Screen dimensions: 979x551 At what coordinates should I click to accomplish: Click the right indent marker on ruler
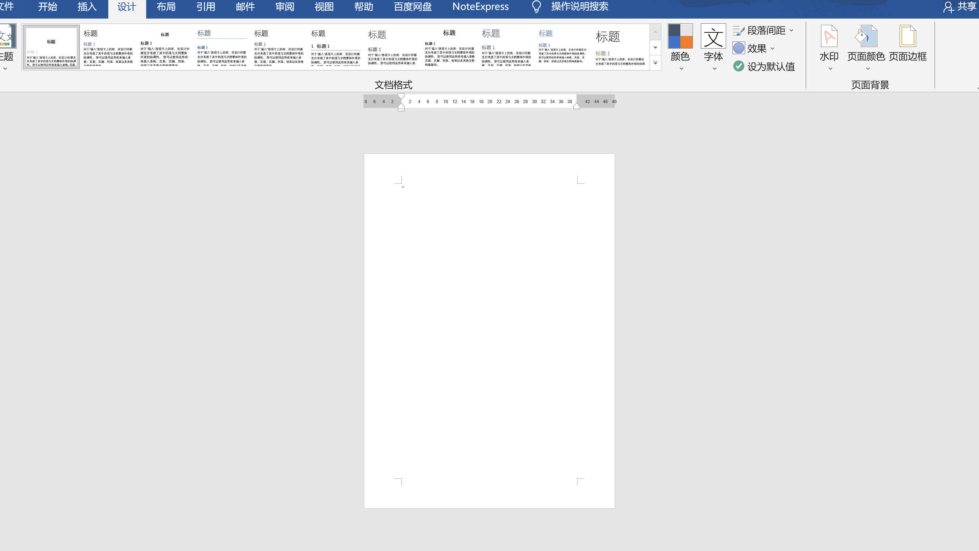point(576,105)
